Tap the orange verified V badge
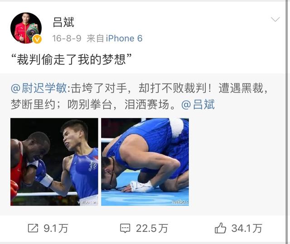Image resolution: width=290 pixels, height=244 pixels. point(37,39)
